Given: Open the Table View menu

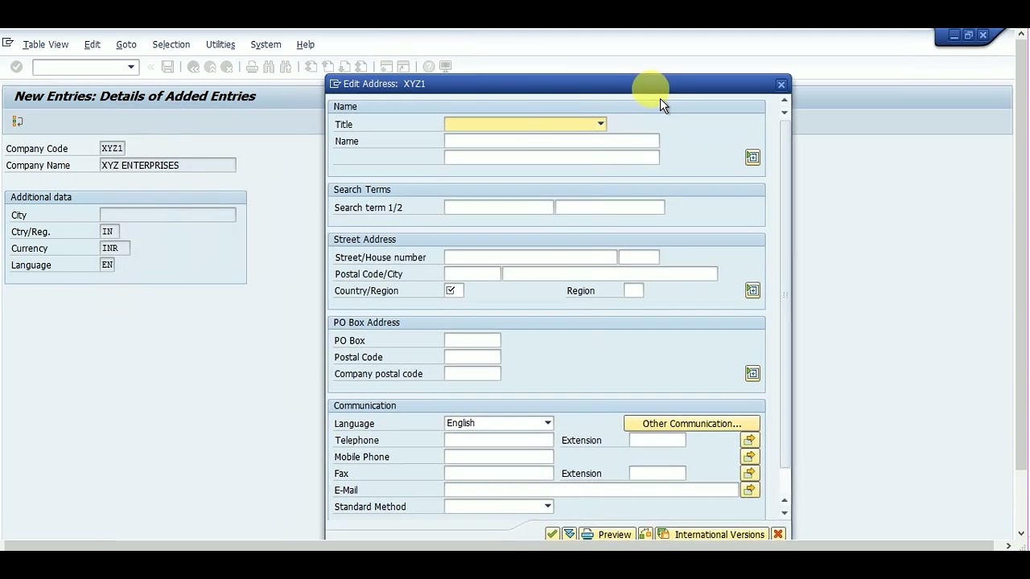Looking at the screenshot, I should (x=46, y=44).
